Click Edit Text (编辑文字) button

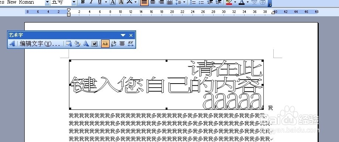40,44
